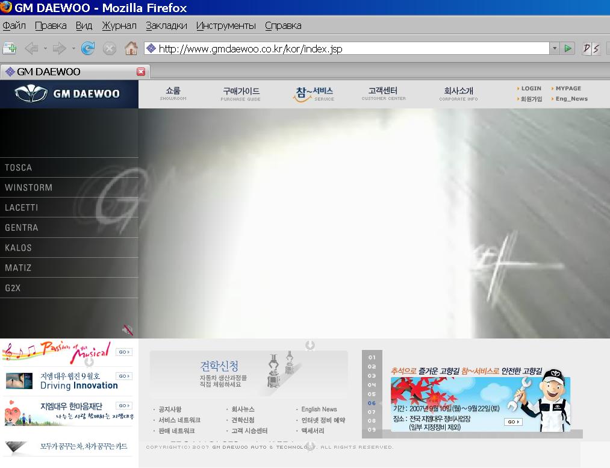Open the 쇼룸 Showroom nav item
Image resolution: width=610 pixels, height=468 pixels.
tap(173, 94)
